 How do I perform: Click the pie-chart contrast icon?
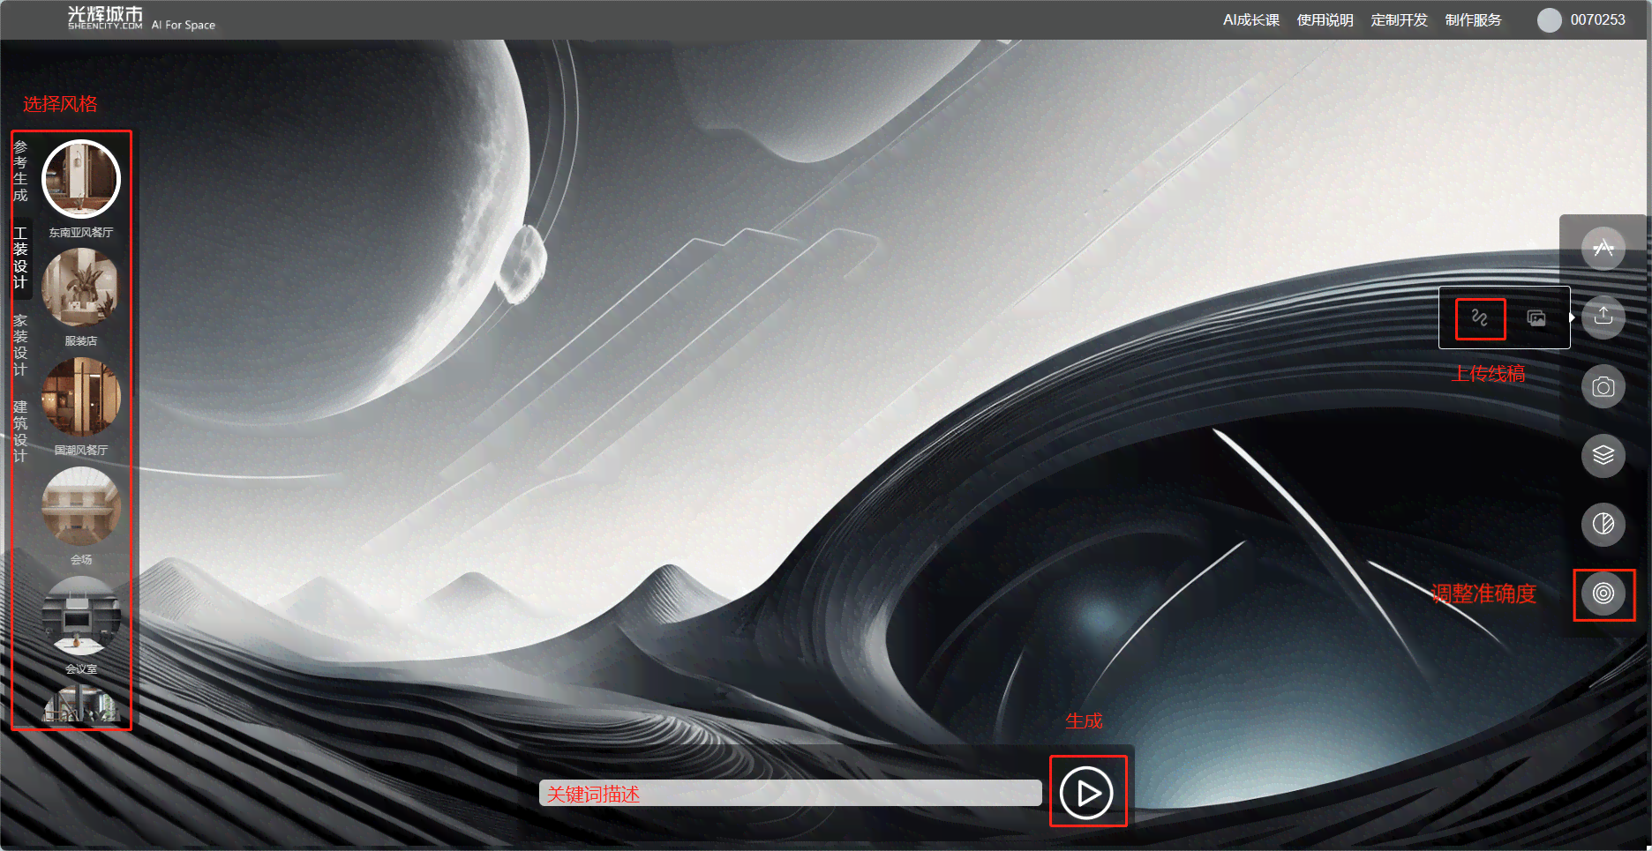pyautogui.click(x=1603, y=524)
